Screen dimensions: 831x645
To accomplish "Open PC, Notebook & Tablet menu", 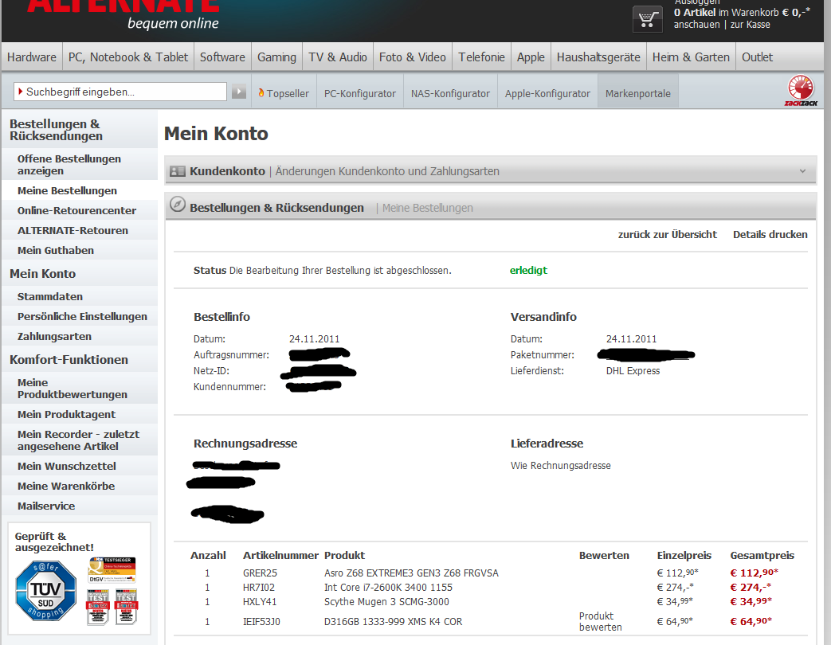I will click(128, 57).
